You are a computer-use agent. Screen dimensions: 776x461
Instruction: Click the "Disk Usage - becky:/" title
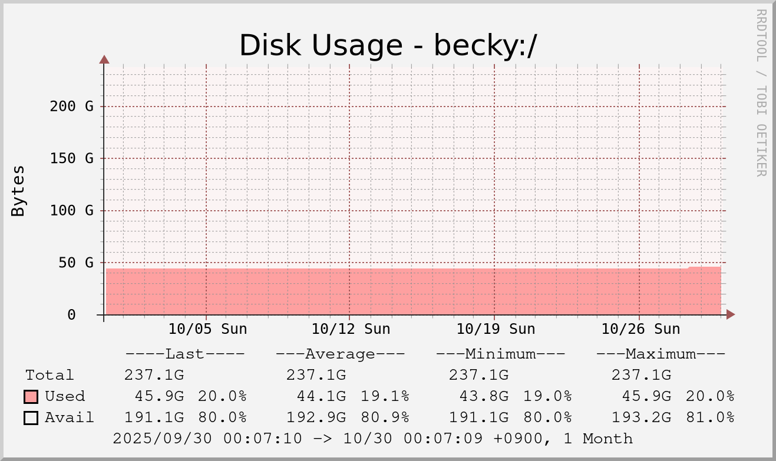click(x=388, y=45)
